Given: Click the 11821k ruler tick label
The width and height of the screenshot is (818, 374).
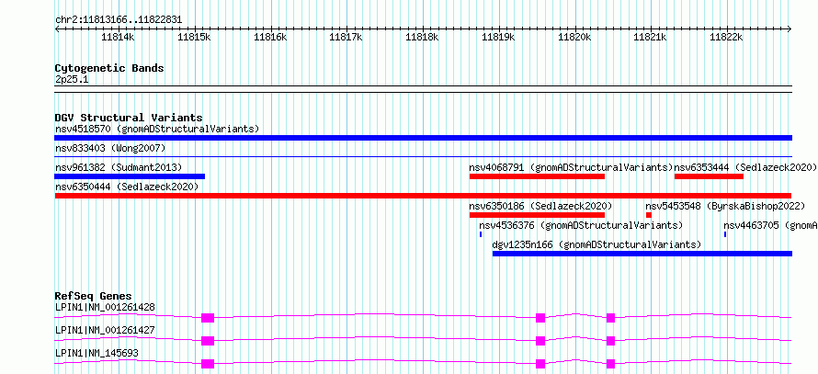Looking at the screenshot, I should [x=651, y=37].
